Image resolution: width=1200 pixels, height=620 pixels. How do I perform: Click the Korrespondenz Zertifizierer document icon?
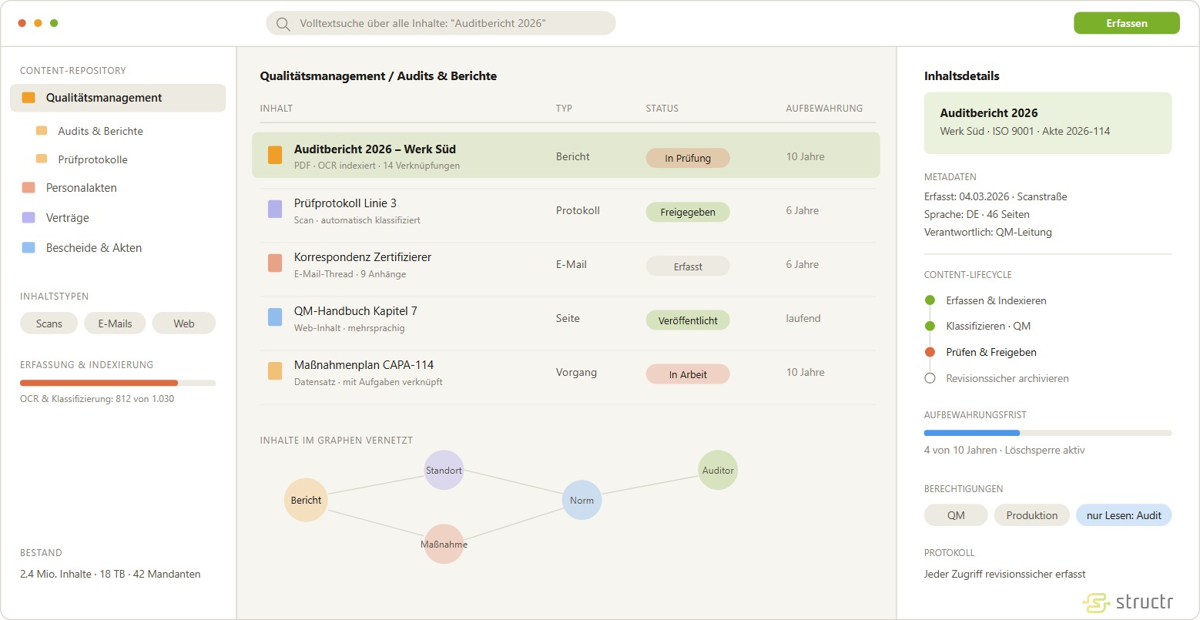pos(275,263)
